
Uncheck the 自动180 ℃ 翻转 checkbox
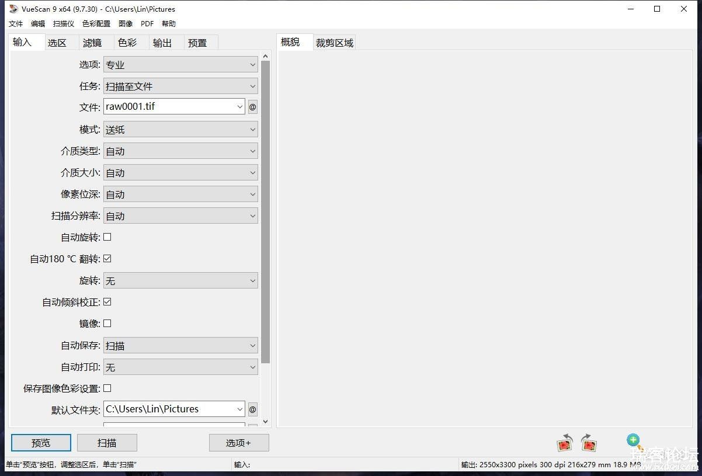coord(107,259)
